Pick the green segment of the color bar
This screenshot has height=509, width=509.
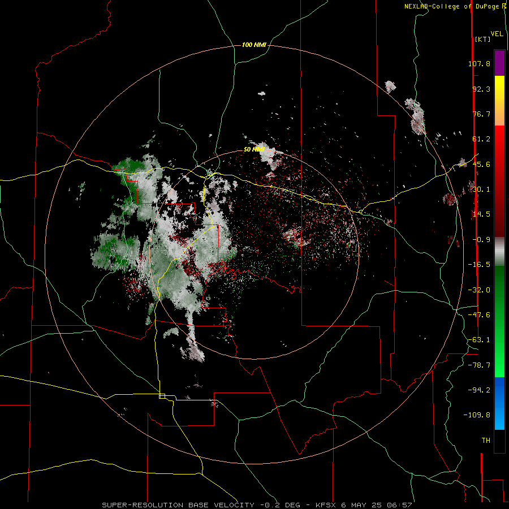499,321
